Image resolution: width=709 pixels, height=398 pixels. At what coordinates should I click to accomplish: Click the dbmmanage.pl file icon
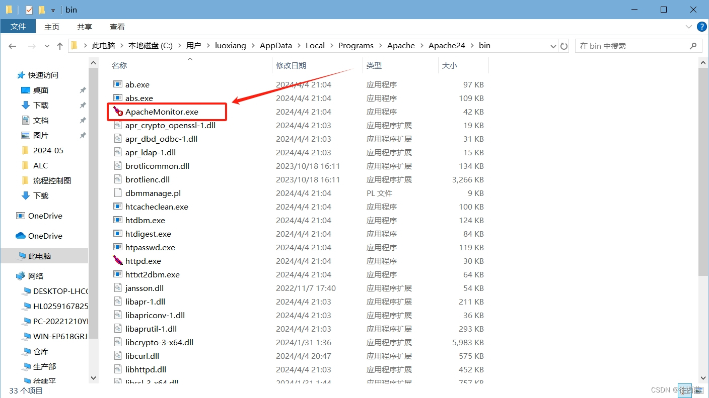pyautogui.click(x=118, y=193)
